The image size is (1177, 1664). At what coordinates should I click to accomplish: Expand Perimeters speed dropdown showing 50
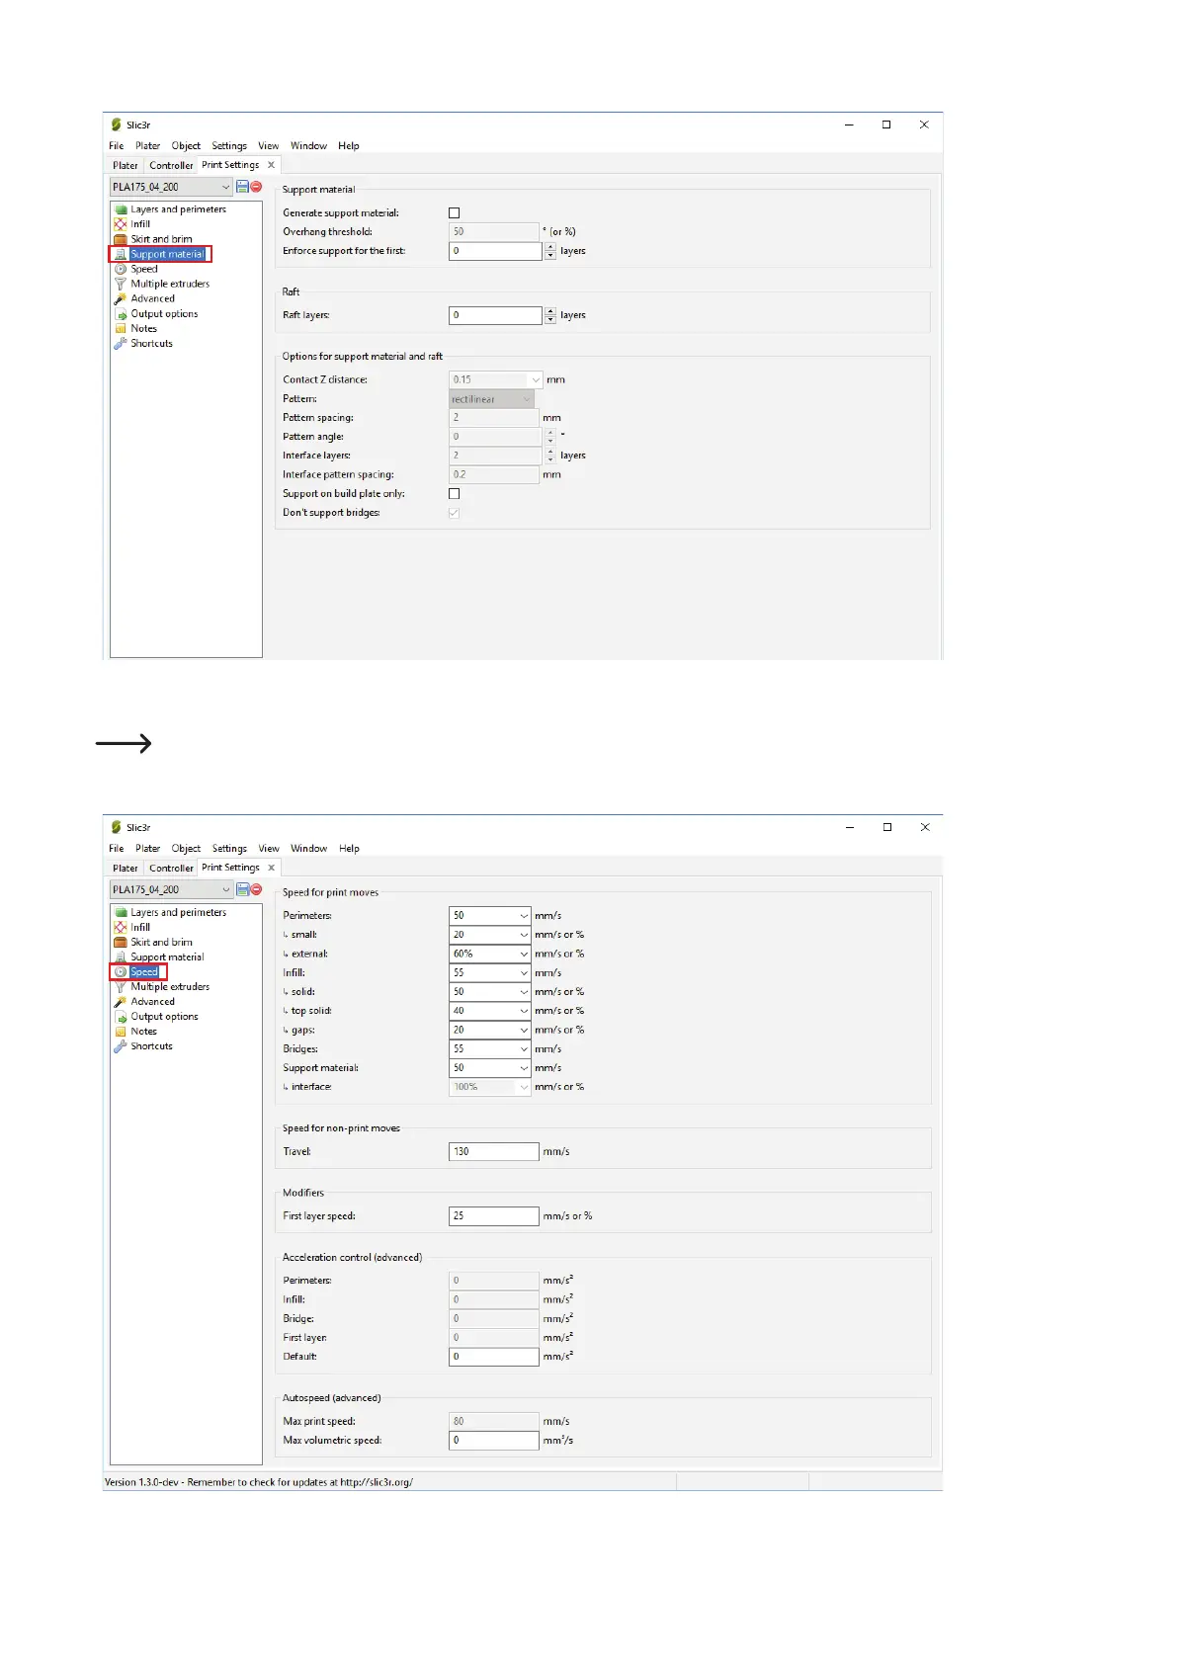[x=524, y=916]
